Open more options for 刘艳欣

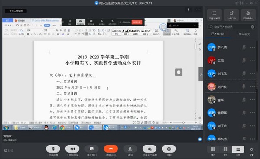253,86
